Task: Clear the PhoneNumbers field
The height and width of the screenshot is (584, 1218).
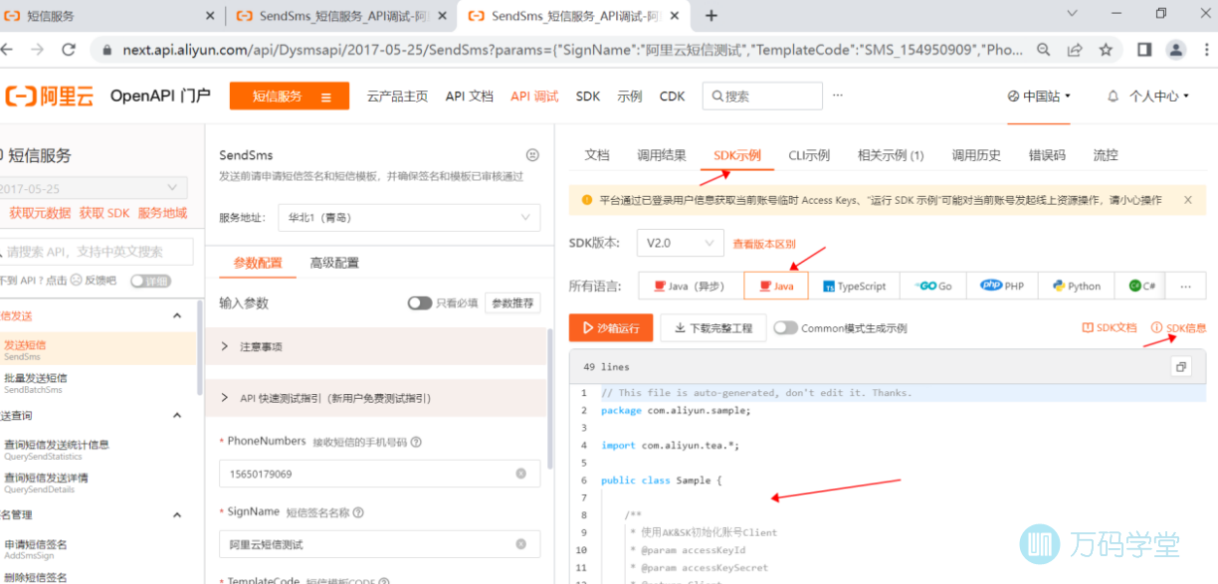Action: point(520,474)
